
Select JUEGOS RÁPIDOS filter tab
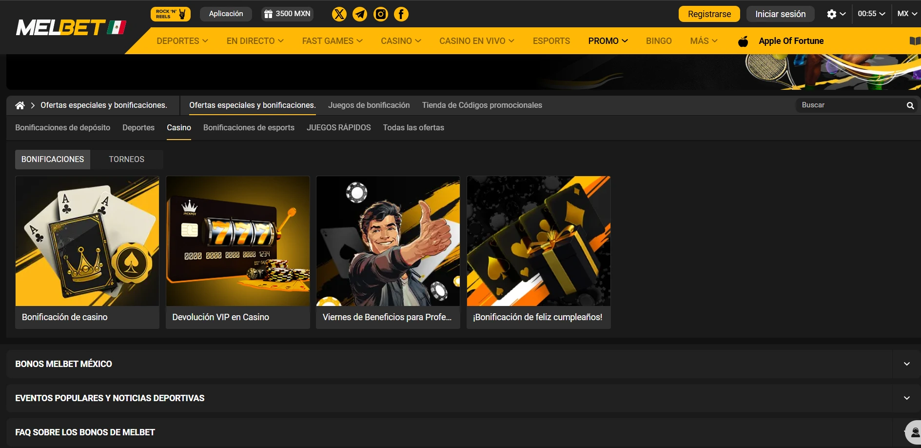[339, 128]
